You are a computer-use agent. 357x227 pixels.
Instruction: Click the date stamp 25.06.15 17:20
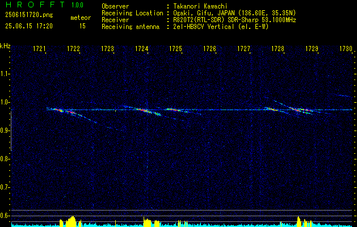tap(29, 26)
